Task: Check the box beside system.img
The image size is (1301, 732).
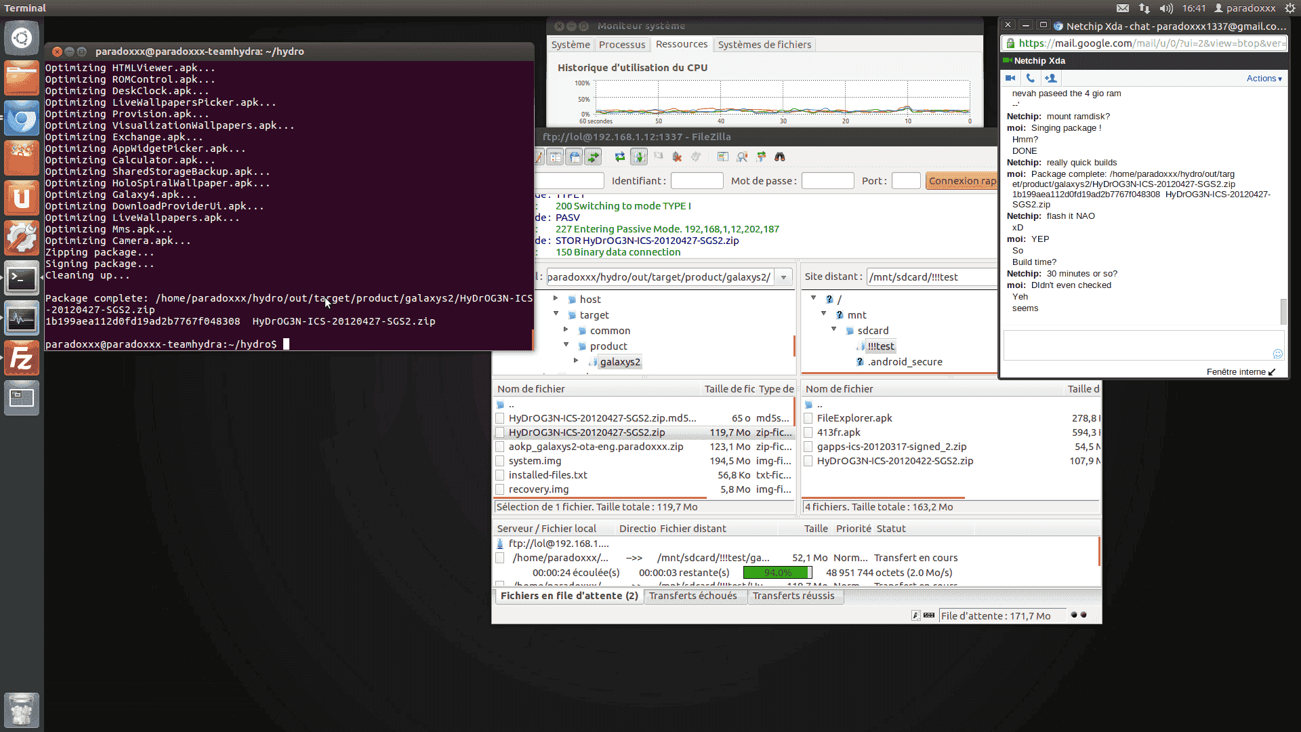Action: 500,461
